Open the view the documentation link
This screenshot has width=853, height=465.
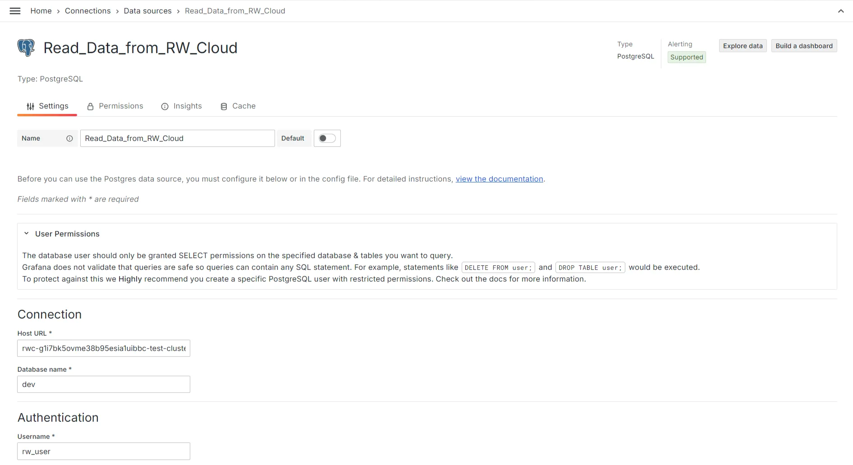point(499,179)
